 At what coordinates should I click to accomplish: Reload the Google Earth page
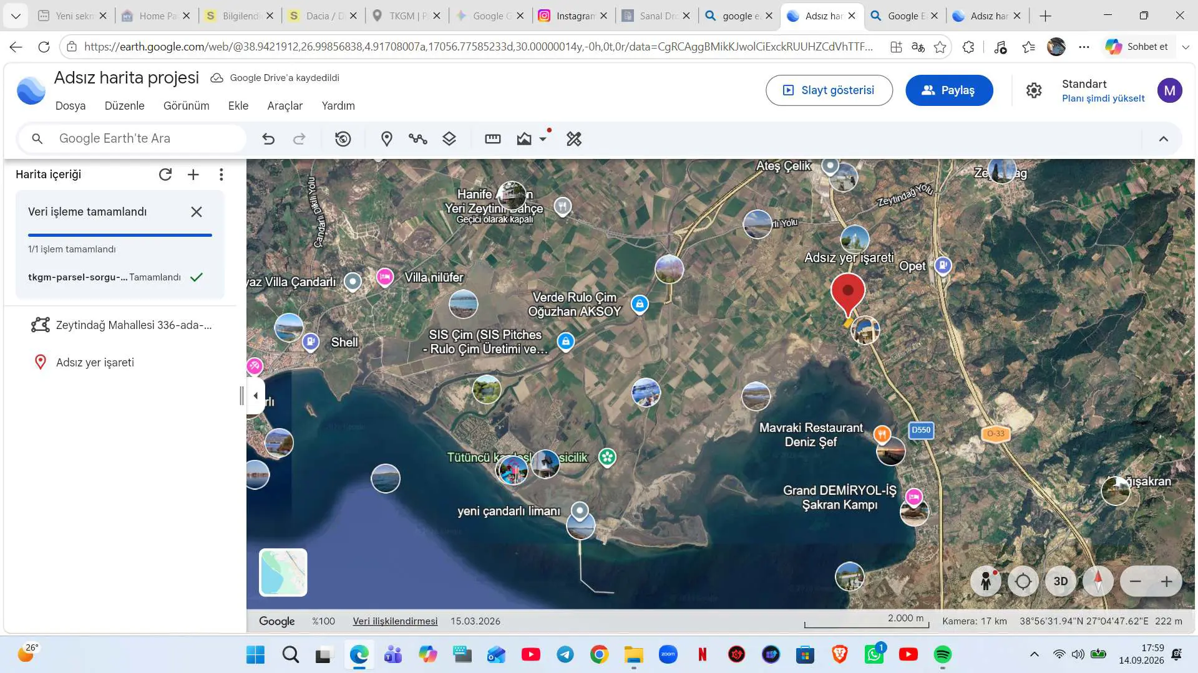(44, 47)
